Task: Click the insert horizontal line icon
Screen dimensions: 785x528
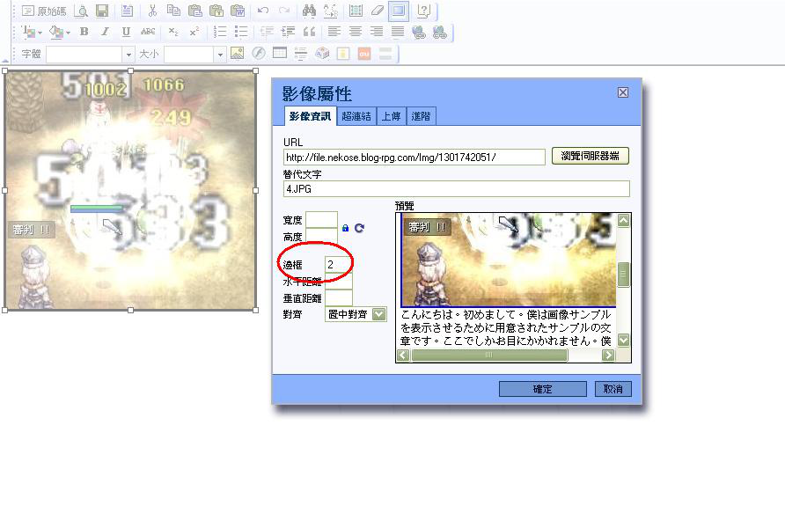Action: (x=300, y=54)
